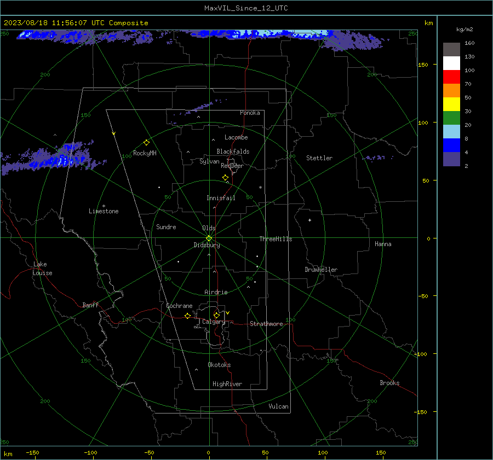Pick the orange 50-70 legend swatch

[451, 90]
